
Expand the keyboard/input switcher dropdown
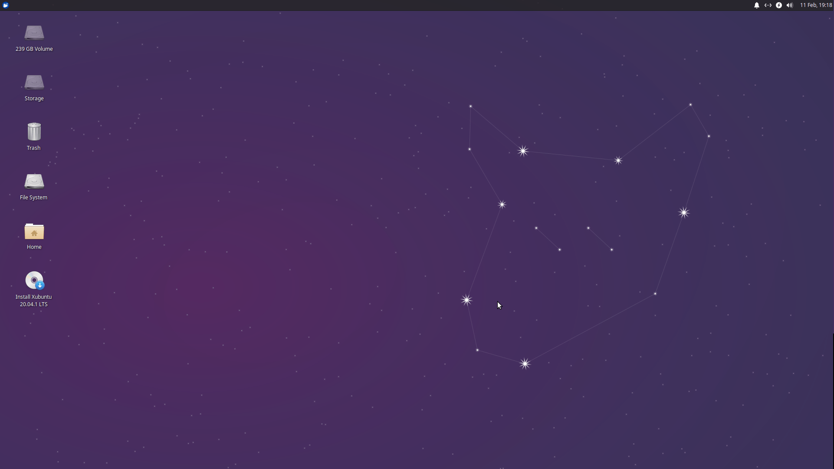click(768, 5)
